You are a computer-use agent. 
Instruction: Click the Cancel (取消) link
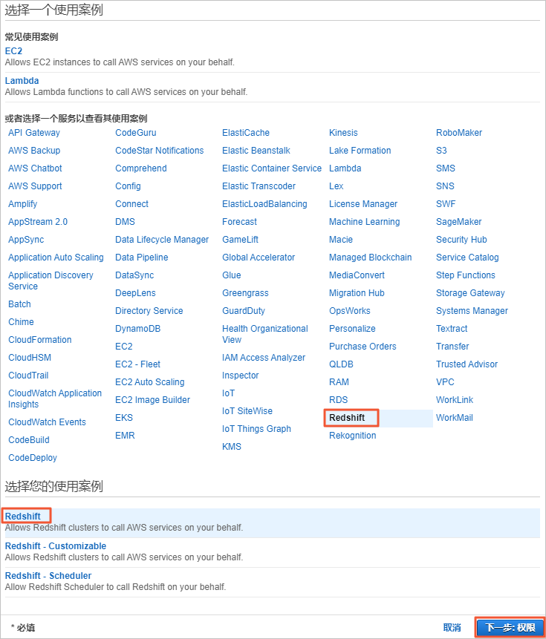tap(452, 628)
